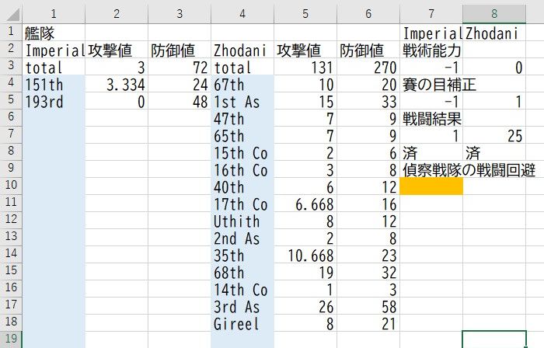Select row header 19
This screenshot has width=544, height=348.
click(x=11, y=339)
